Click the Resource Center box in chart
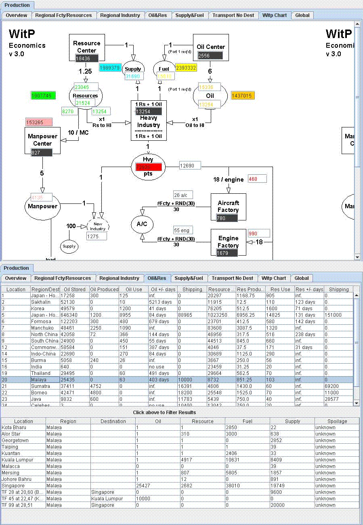363x525 pixels. [87, 49]
